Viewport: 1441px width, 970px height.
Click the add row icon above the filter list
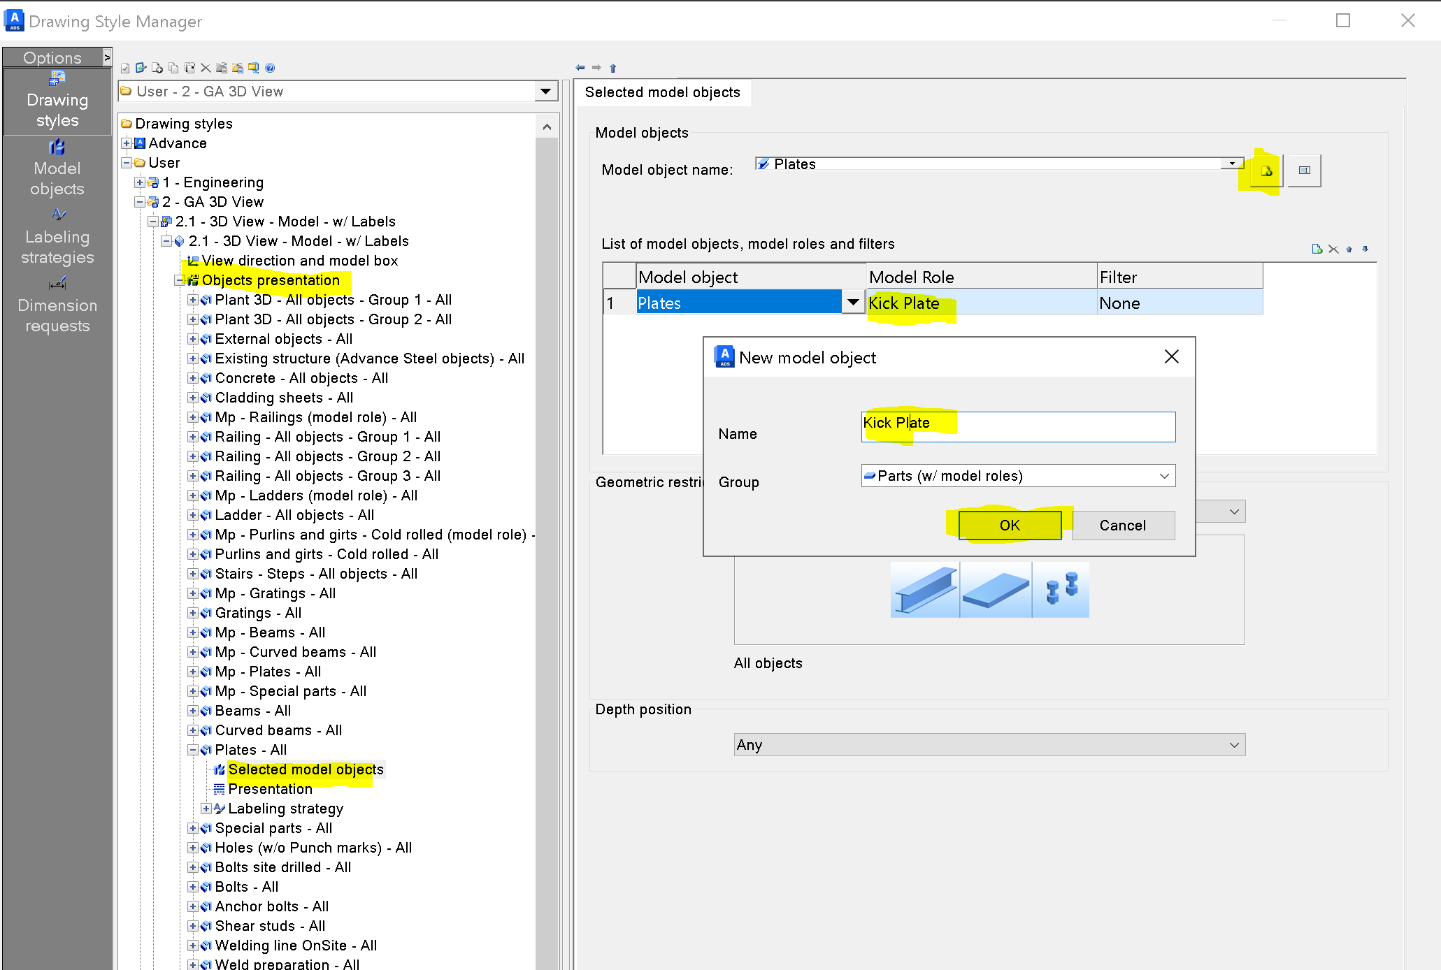[x=1317, y=249]
